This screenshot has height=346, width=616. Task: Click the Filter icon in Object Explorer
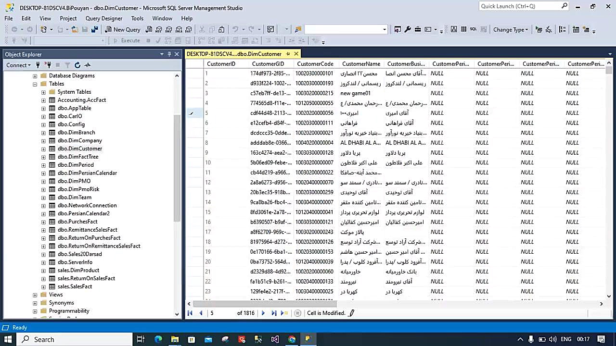(x=67, y=65)
